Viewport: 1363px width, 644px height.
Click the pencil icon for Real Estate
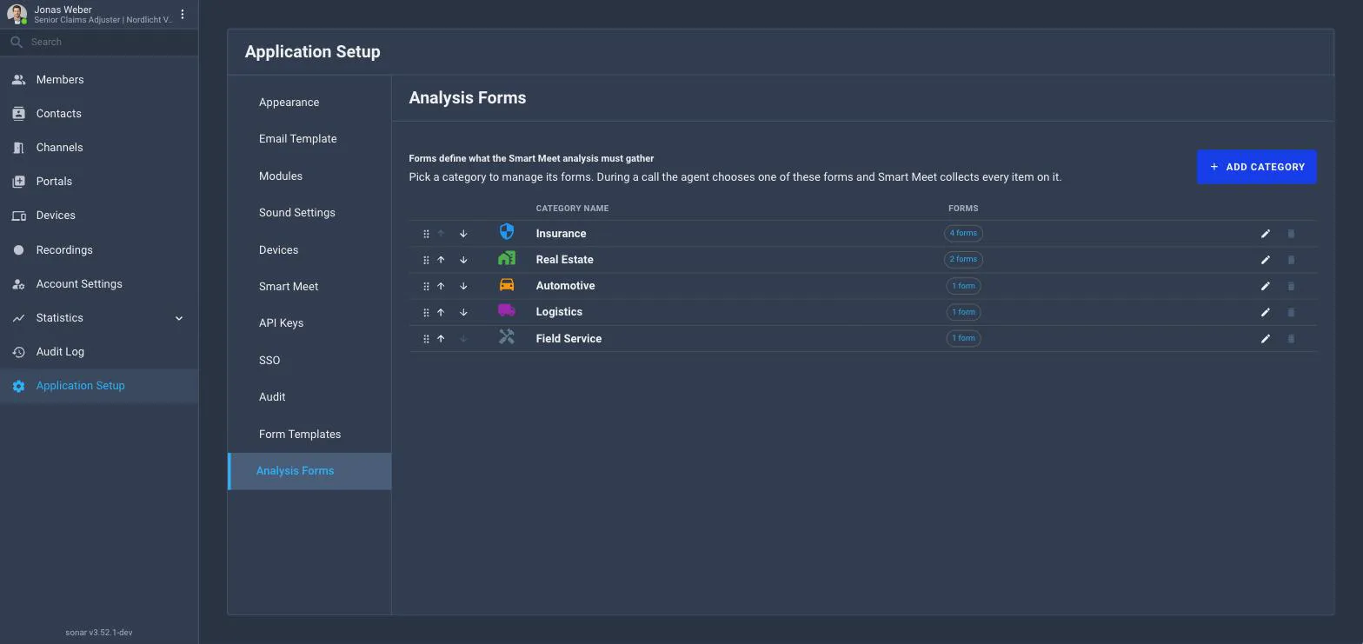[x=1266, y=260]
